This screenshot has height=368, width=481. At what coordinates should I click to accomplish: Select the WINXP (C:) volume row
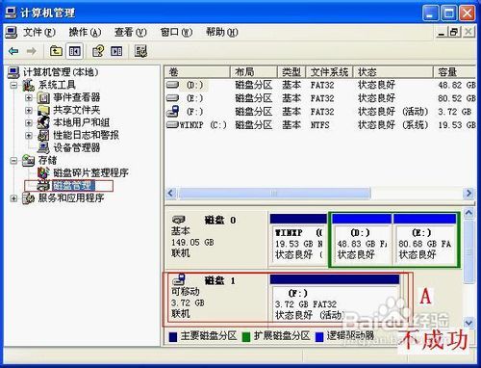(320, 125)
